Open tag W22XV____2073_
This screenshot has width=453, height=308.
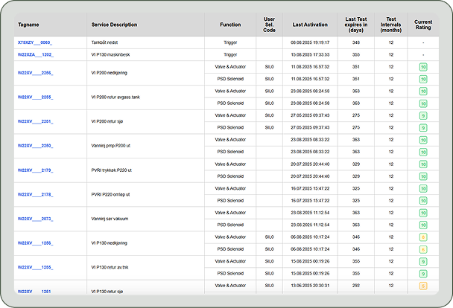pos(35,219)
